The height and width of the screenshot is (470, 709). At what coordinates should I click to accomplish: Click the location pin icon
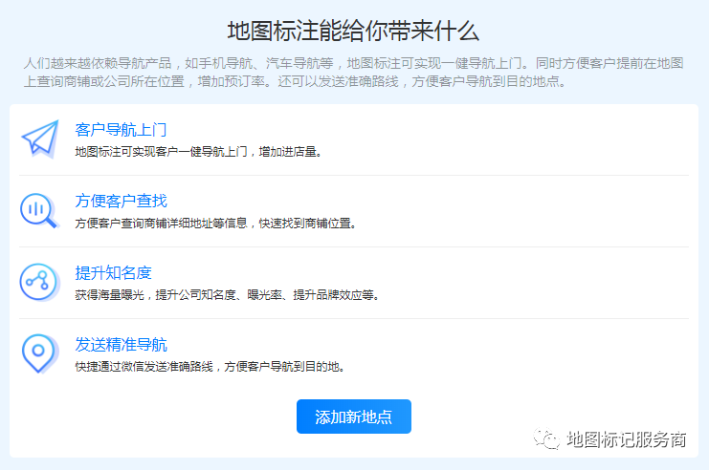(39, 353)
